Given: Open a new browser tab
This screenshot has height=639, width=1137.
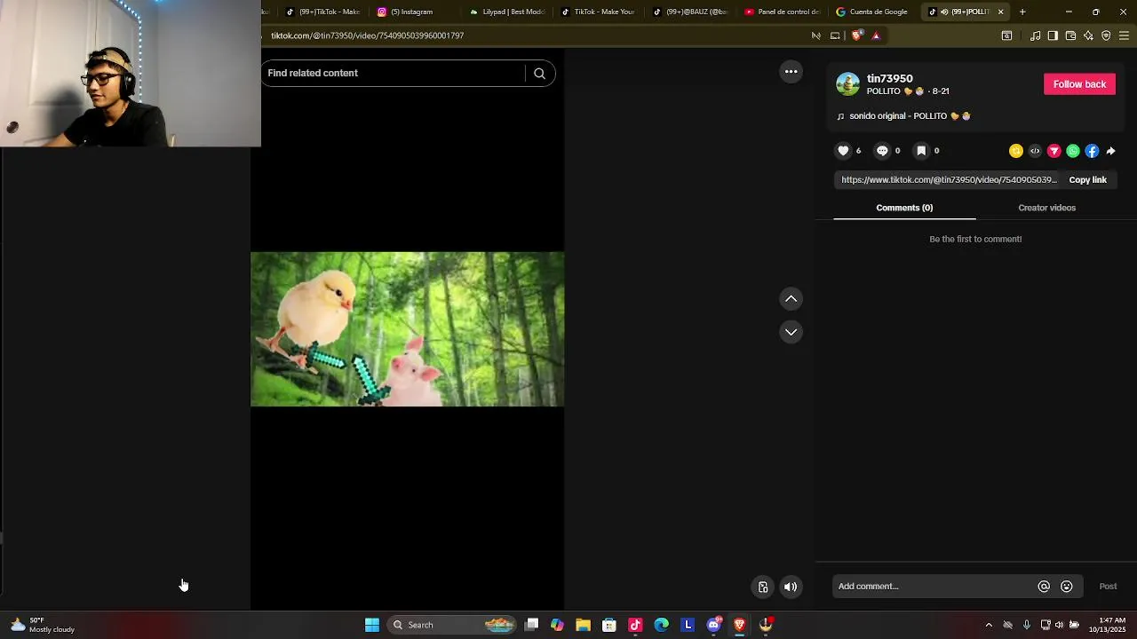Looking at the screenshot, I should [x=1022, y=12].
